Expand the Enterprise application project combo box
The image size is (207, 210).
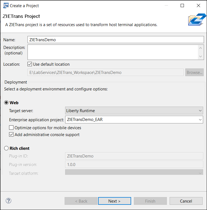[200, 120]
